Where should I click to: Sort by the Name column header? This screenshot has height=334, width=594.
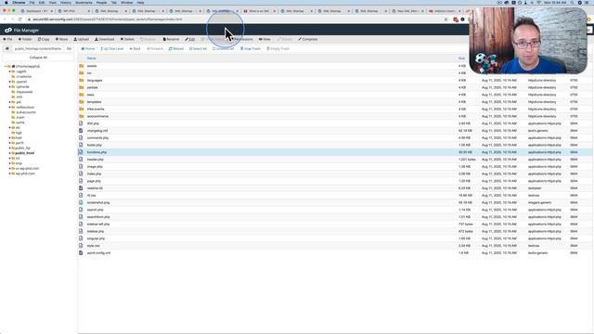coord(92,58)
